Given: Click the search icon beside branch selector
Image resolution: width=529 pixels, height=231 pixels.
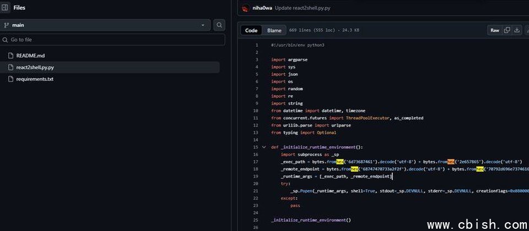Looking at the screenshot, I should [x=219, y=25].
